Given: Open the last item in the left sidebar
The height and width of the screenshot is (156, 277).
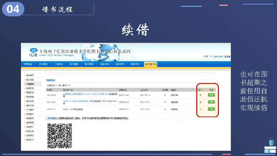Looking at the screenshot, I should (30, 140).
